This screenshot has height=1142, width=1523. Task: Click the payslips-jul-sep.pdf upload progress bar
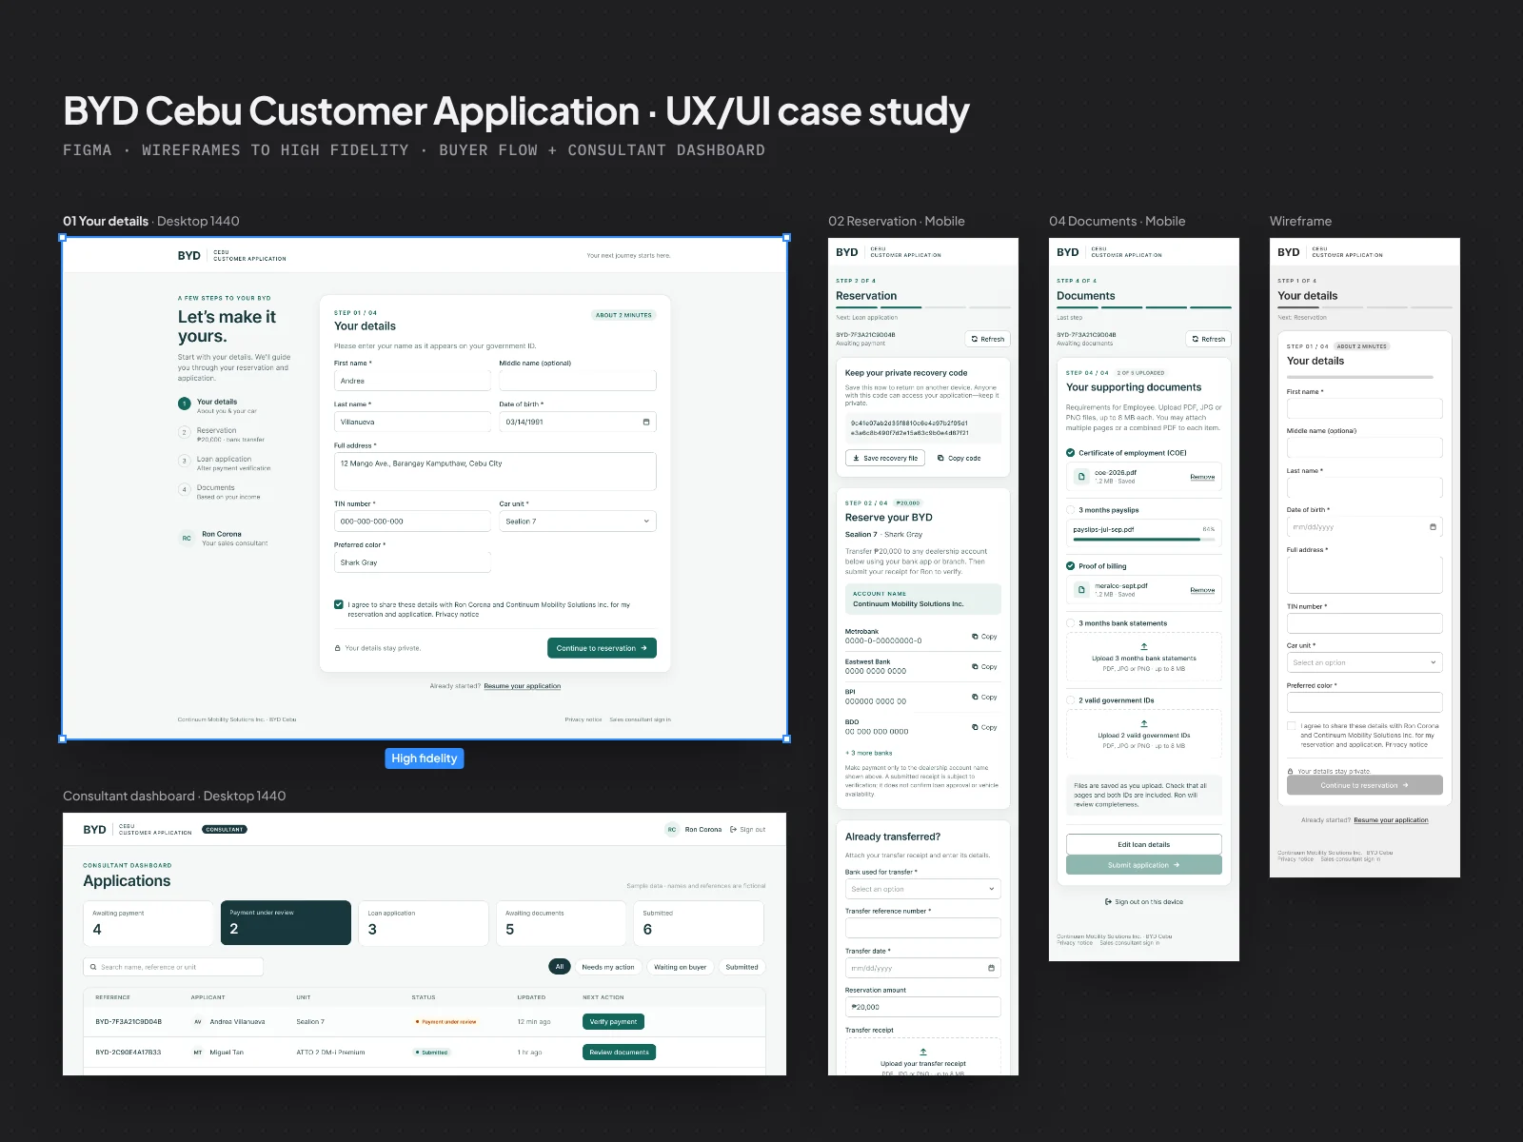pos(1144,540)
